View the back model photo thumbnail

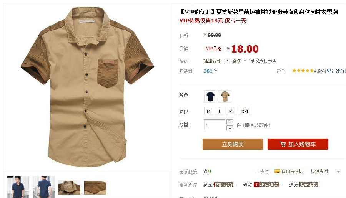pyautogui.click(x=44, y=187)
